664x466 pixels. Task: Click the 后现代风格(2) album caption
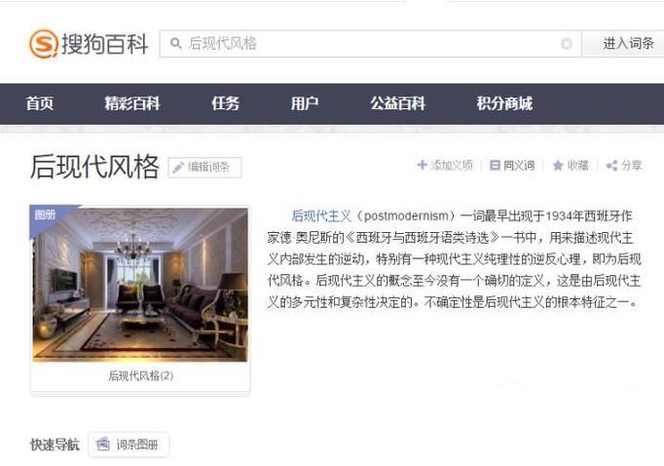[x=141, y=375]
